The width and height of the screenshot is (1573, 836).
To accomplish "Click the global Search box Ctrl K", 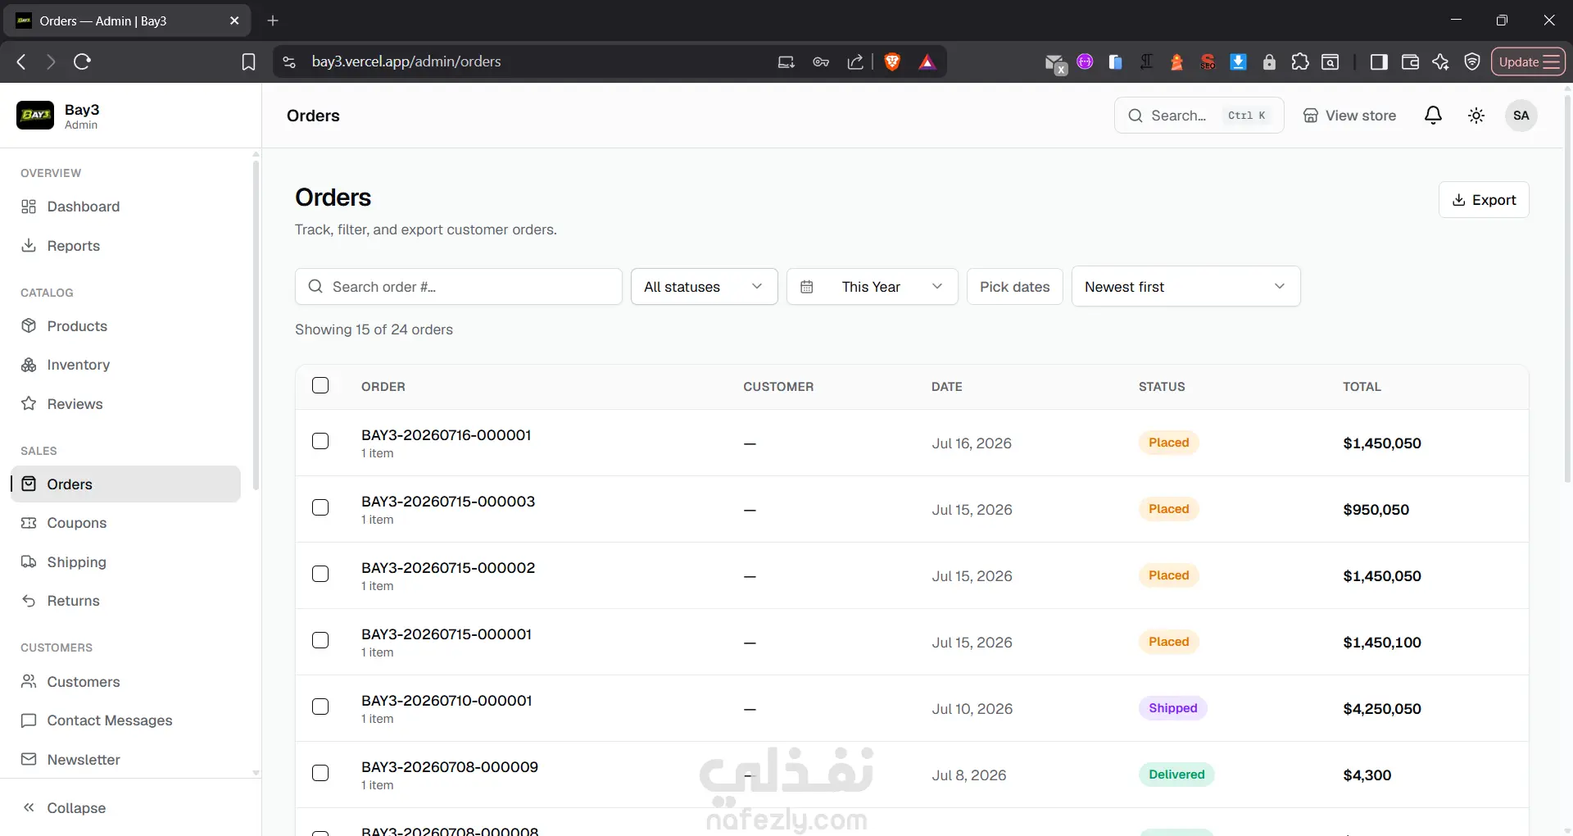I will (x=1199, y=116).
